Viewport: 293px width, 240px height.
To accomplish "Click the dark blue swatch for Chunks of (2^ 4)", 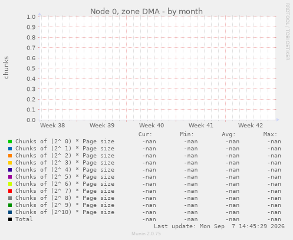I will (10, 170).
